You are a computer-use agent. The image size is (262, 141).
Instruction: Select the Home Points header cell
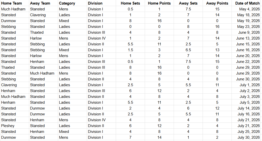pyautogui.click(x=159, y=3)
